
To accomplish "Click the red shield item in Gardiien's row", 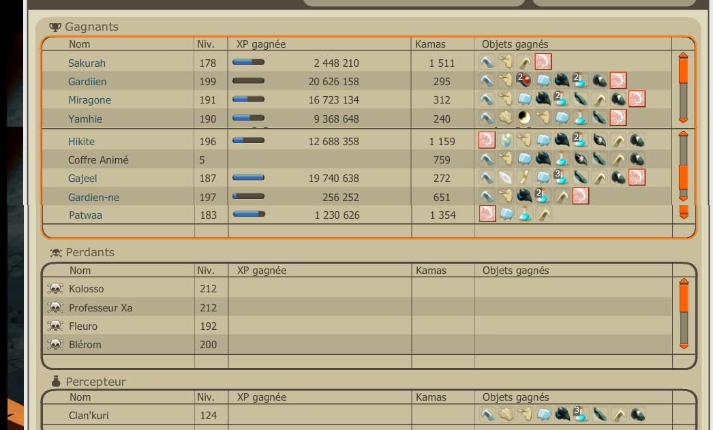I will pos(524,80).
